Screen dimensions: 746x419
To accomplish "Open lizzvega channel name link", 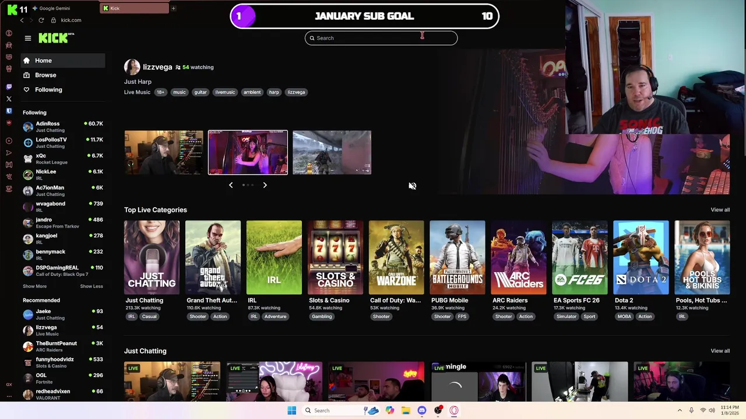I will (157, 67).
